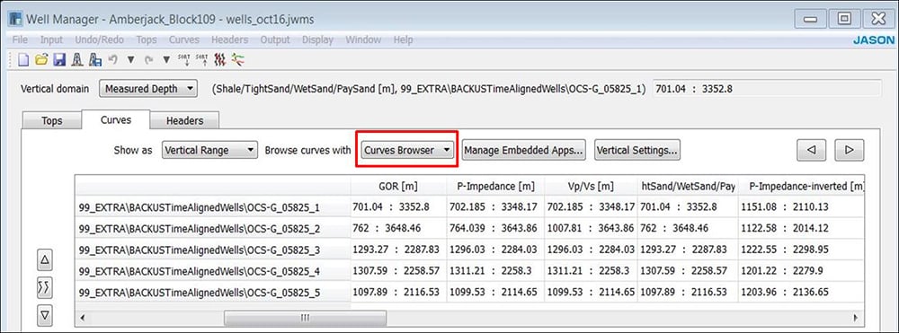
Task: Select the OCS-G_05825_1 well row
Action: point(213,207)
